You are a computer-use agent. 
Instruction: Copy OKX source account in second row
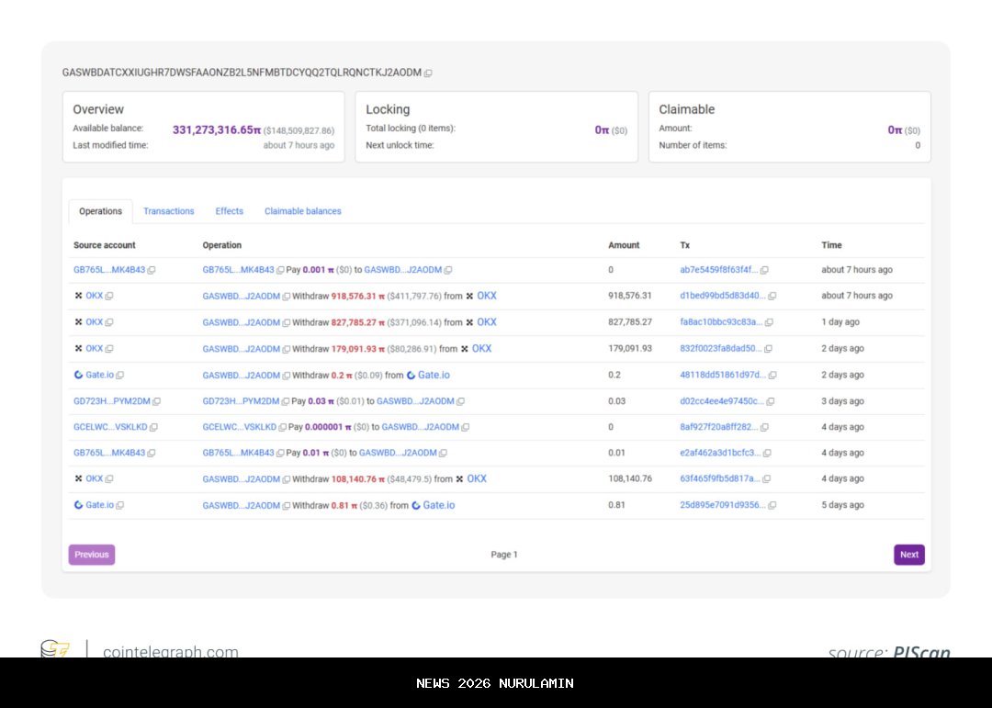(109, 296)
